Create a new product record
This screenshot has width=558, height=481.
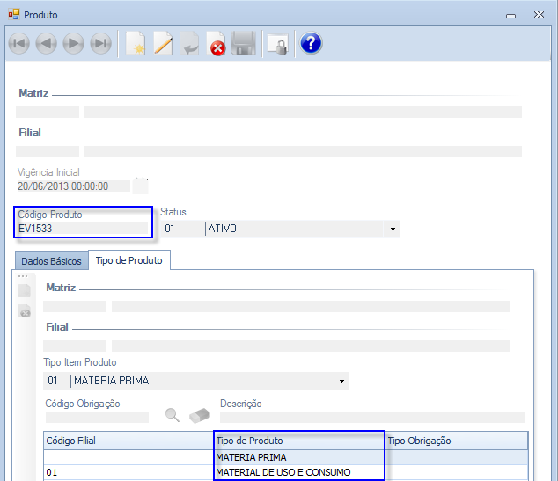tap(135, 44)
